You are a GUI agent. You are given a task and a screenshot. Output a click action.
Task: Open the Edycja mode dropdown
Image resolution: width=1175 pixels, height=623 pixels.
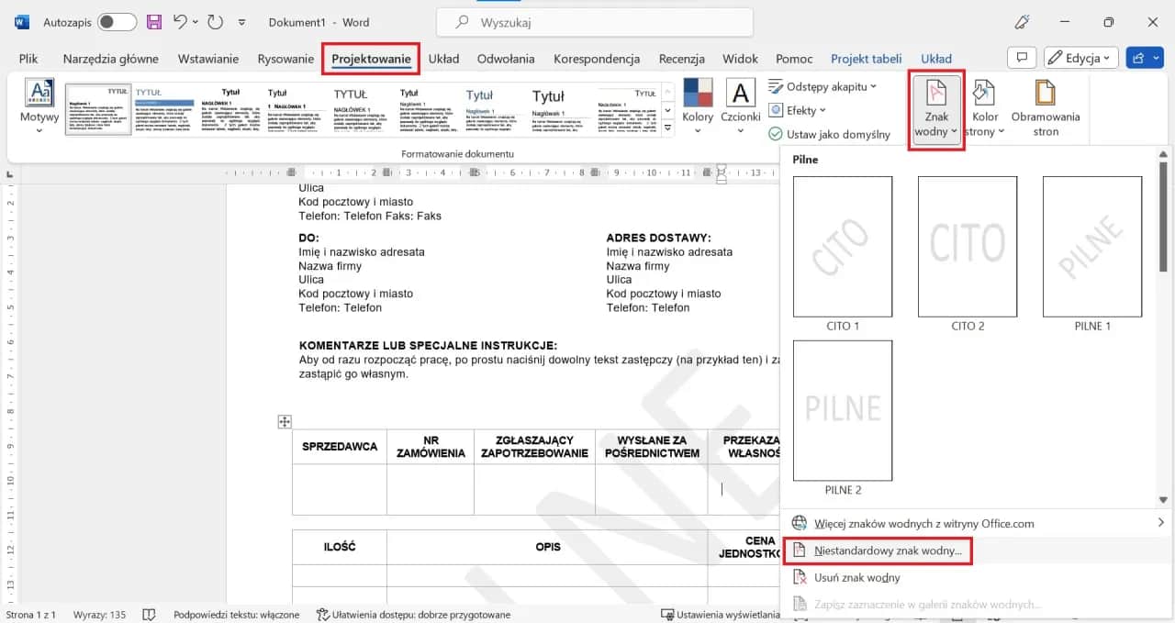click(1081, 58)
